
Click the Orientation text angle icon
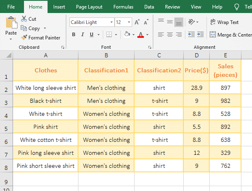pos(191,22)
